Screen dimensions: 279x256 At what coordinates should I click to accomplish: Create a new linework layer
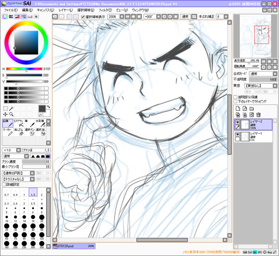coord(245,108)
